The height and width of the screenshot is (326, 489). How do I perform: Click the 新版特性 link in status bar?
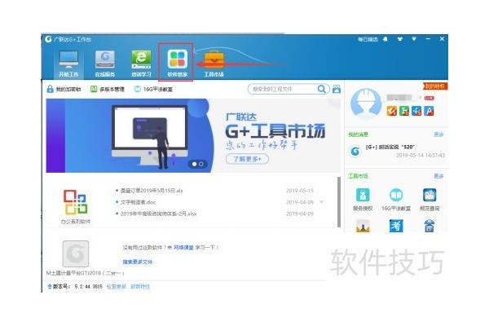pyautogui.click(x=140, y=286)
